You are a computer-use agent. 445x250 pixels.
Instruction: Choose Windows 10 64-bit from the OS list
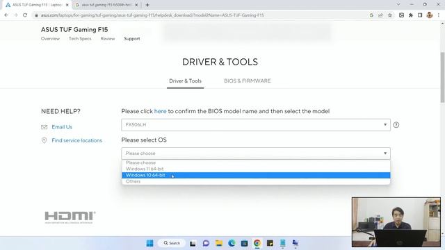point(256,175)
